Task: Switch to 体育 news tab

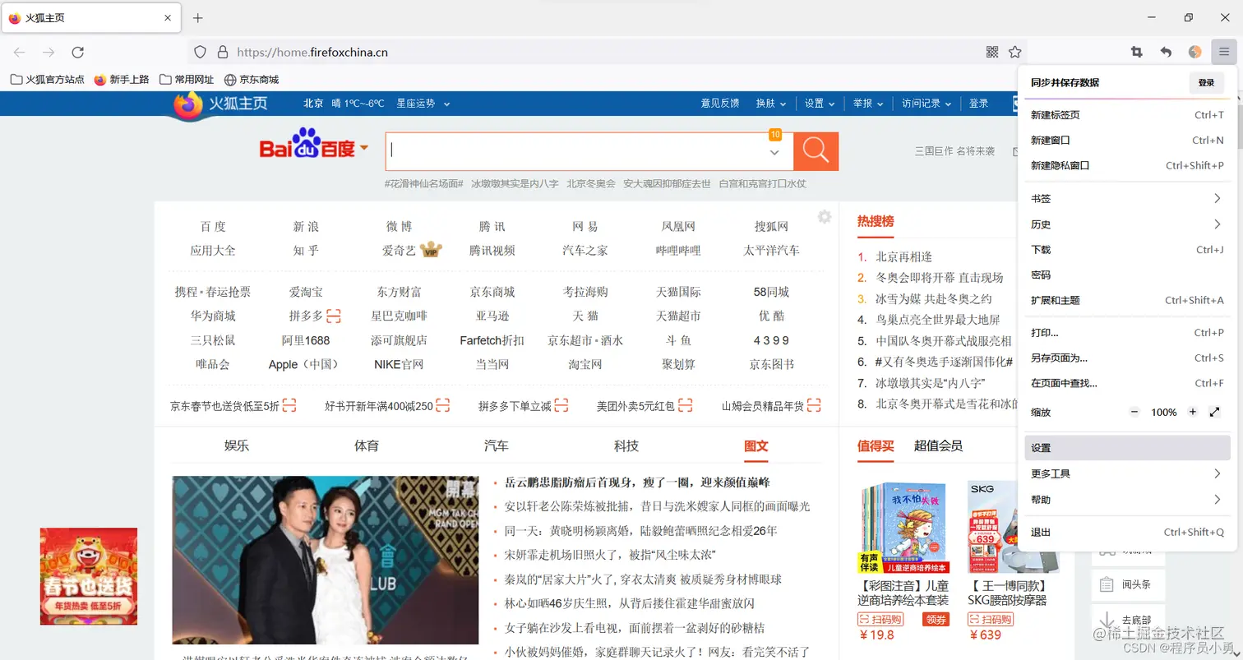Action: [x=367, y=445]
